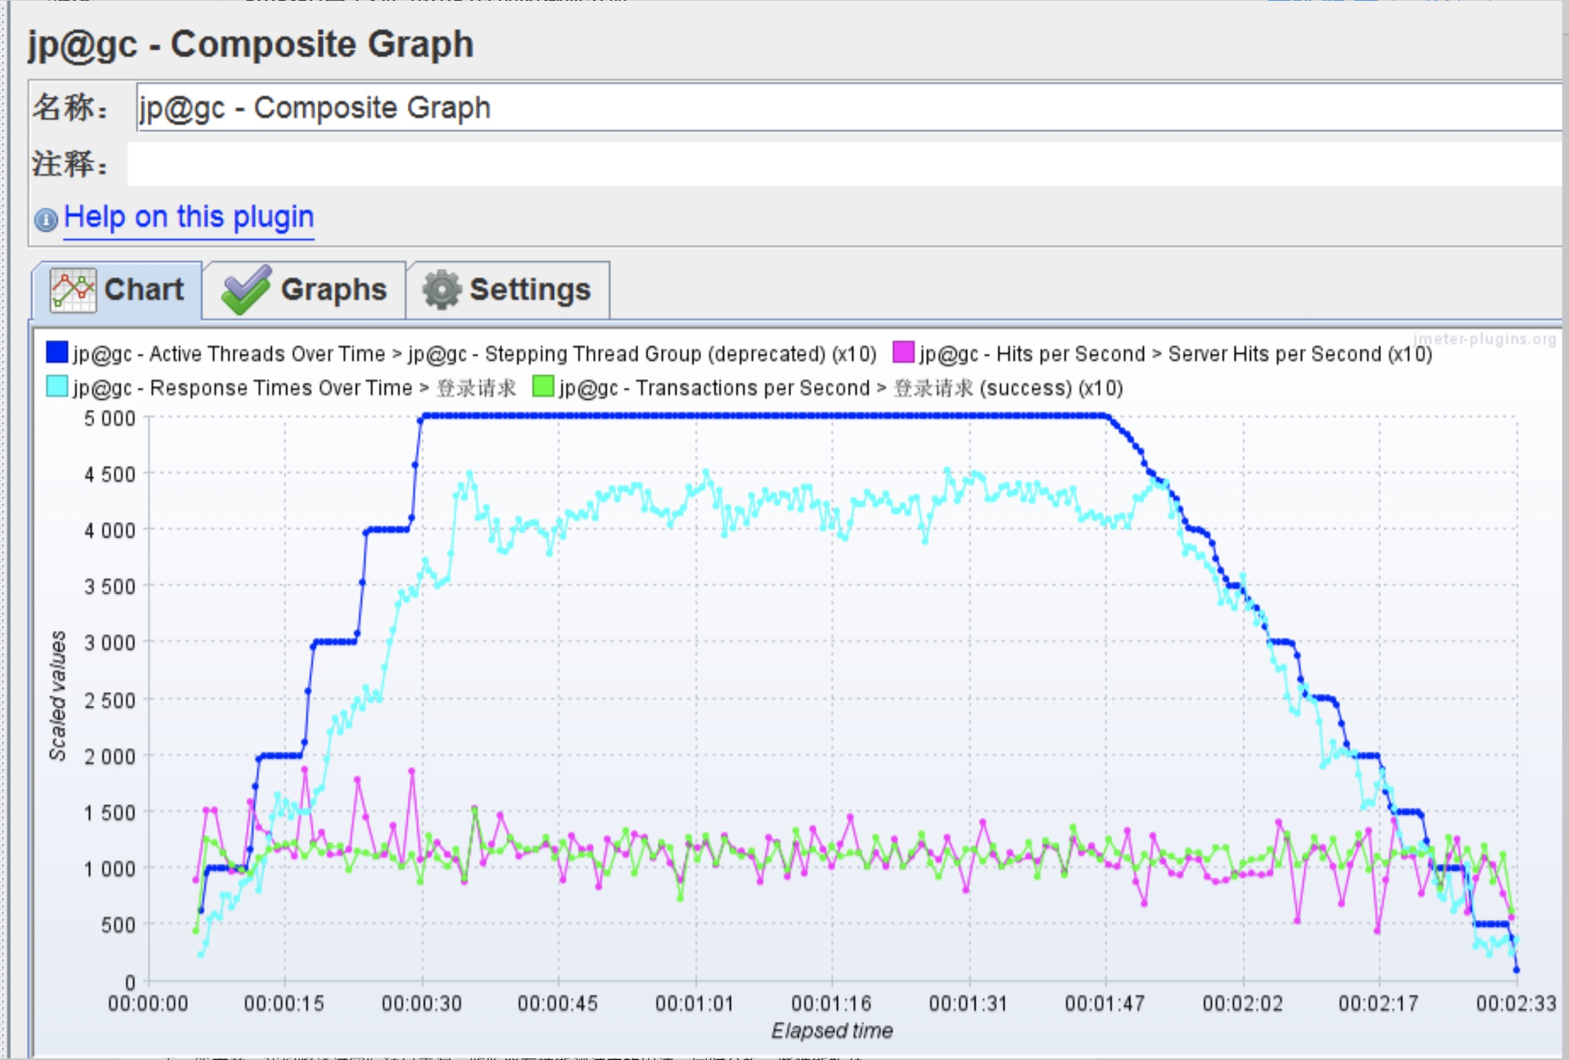This screenshot has width=1569, height=1060.
Task: Click magenta Hits per Second legend swatch
Action: 903,353
